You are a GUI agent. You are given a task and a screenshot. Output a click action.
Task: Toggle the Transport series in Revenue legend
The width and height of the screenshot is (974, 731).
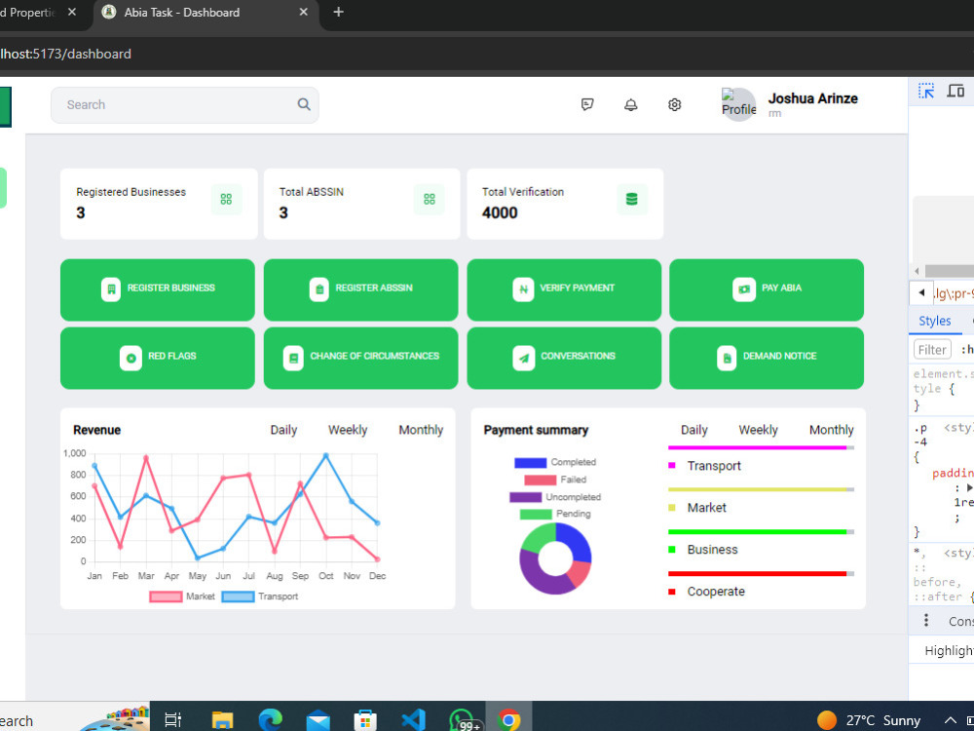(260, 596)
